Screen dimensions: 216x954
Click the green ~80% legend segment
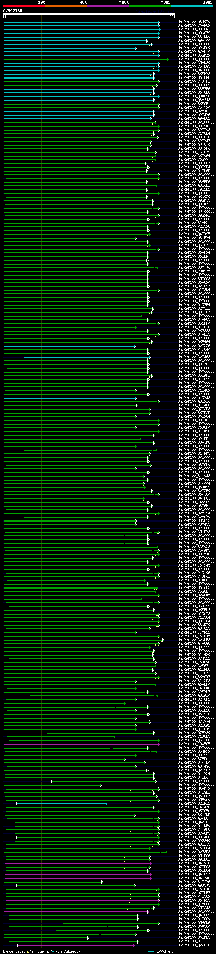(150, 6)
